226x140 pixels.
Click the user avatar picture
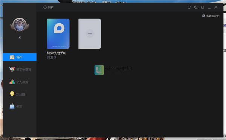click(20, 25)
